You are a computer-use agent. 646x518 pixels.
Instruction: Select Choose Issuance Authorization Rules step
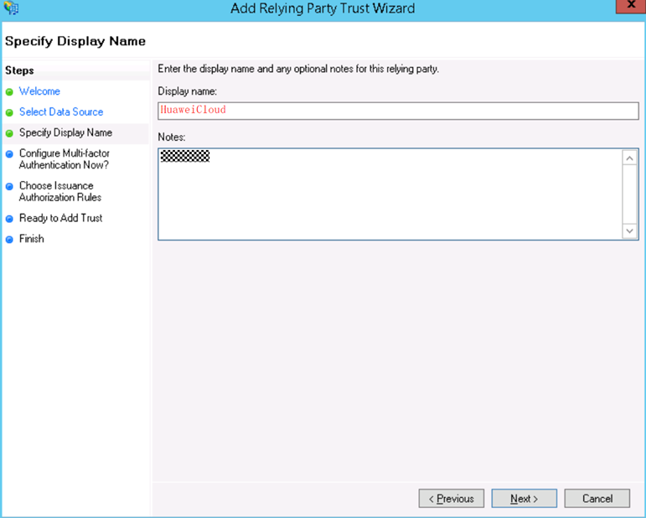(x=60, y=192)
